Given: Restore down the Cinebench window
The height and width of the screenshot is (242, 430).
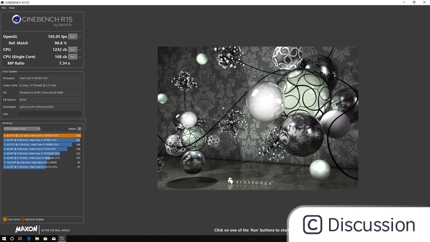Looking at the screenshot, I should (414, 2).
